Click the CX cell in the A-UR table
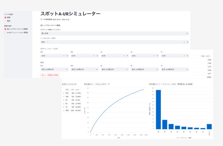The width and height of the screenshot is (223, 146). pyautogui.click(x=66, y=100)
